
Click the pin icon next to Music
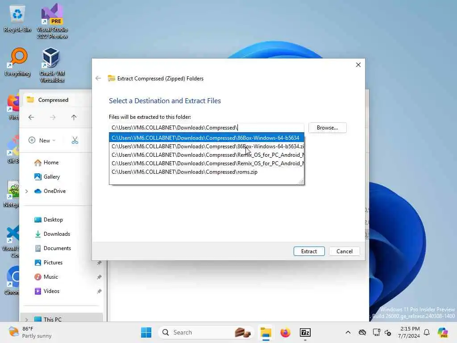99,277
